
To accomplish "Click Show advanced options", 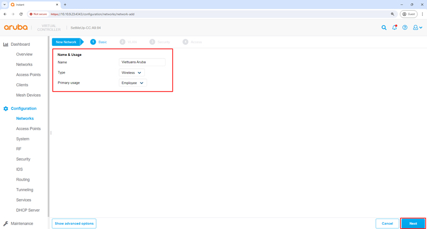I will [74, 224].
